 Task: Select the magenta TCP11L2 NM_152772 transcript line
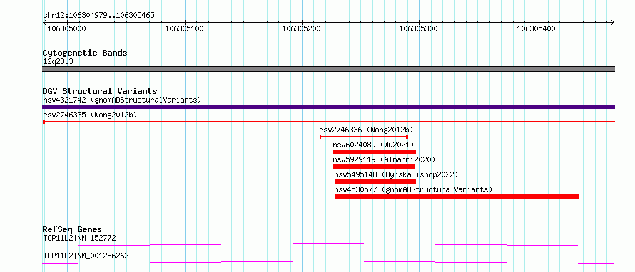tap(328, 244)
